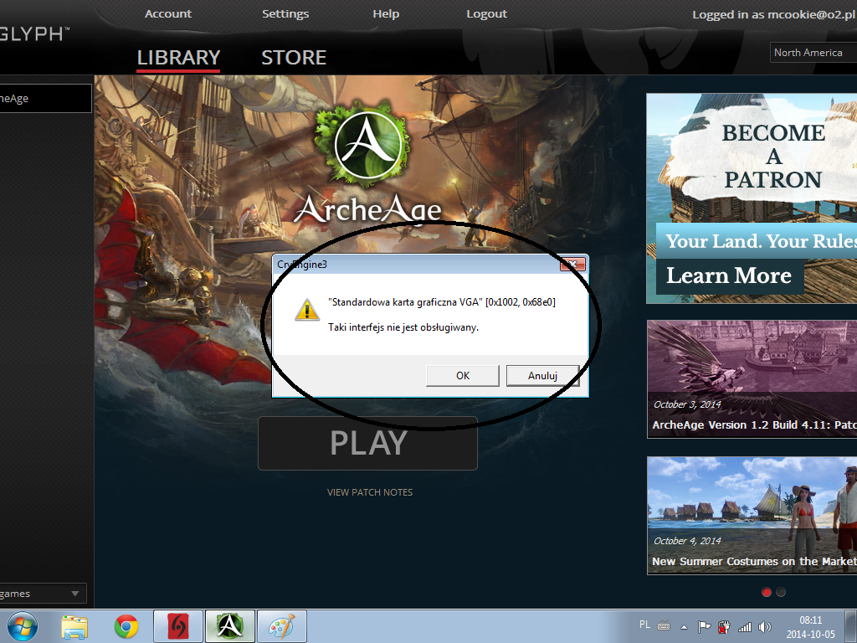Click the PL language indicator
The image size is (857, 643).
click(x=644, y=625)
